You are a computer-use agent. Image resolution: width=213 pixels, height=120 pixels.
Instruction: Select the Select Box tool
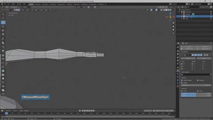(x=3, y=14)
